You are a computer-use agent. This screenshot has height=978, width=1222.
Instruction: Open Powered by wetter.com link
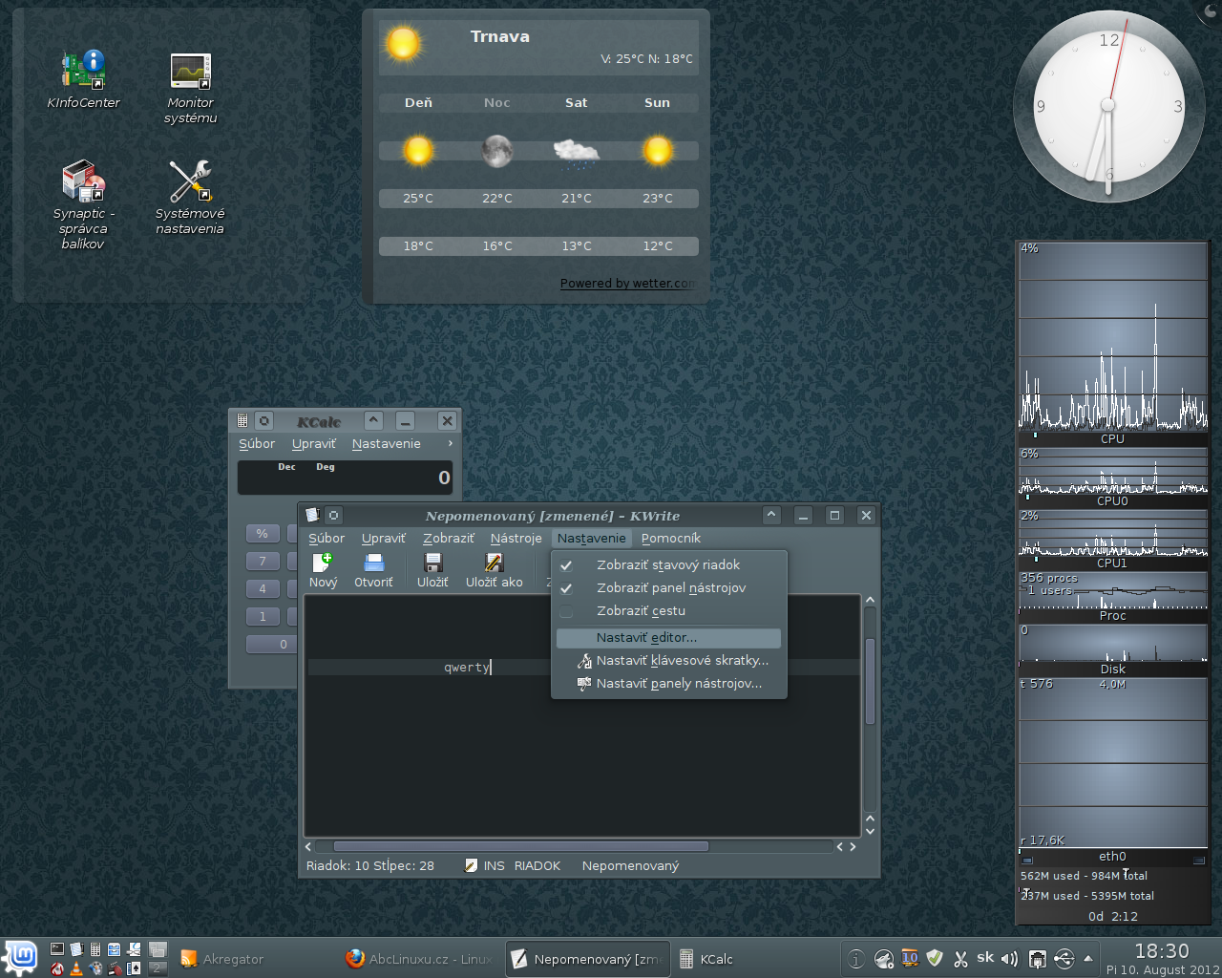[x=627, y=283]
